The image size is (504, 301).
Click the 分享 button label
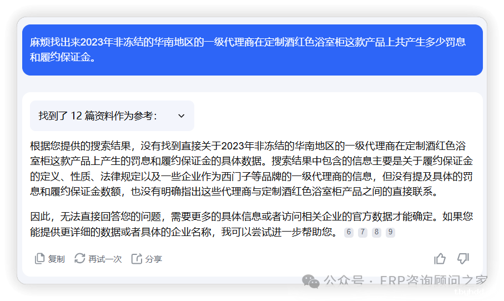153,259
